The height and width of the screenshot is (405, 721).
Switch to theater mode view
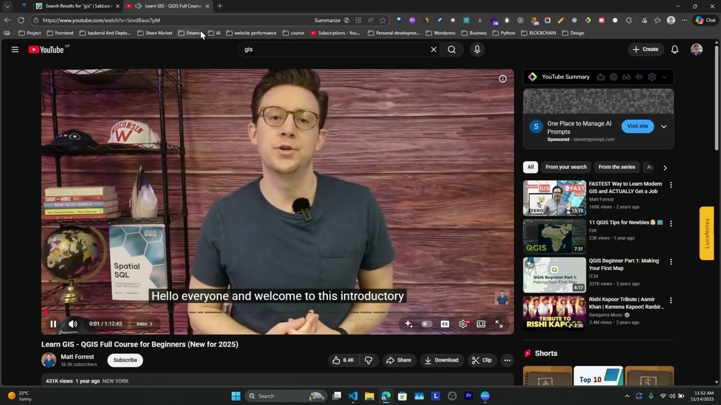coord(481,324)
